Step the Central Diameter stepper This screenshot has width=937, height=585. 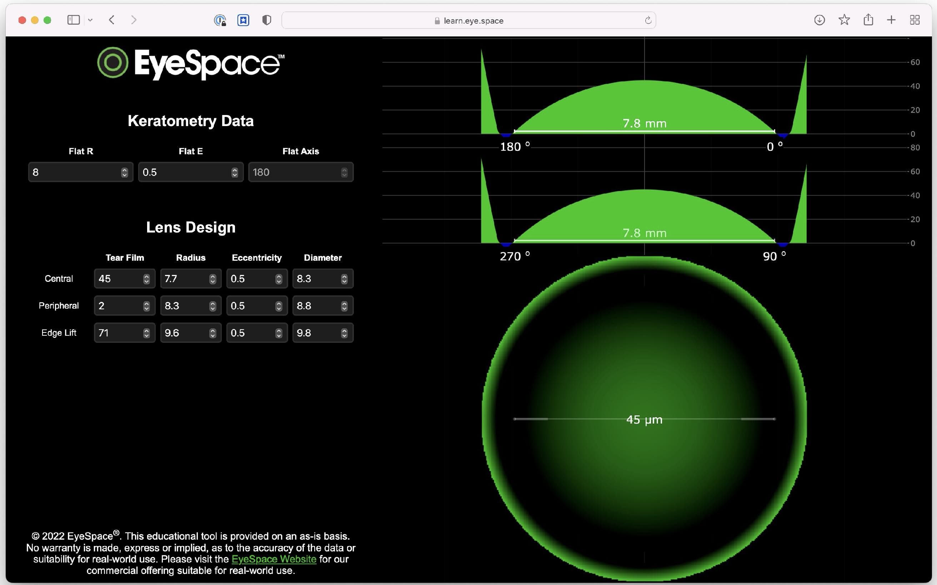coord(344,279)
